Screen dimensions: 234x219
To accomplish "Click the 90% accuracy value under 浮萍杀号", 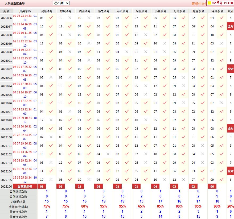I will tap(217, 206).
